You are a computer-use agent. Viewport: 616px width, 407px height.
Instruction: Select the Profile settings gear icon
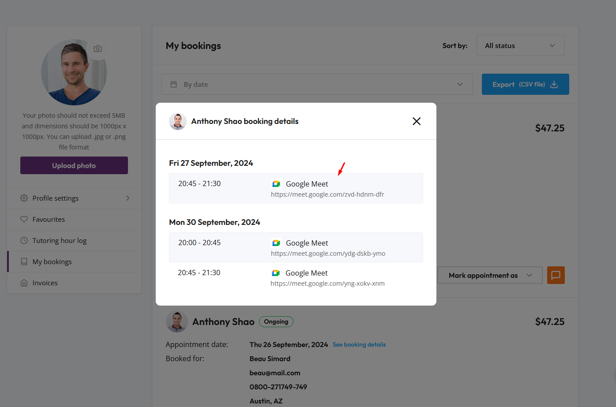[x=24, y=198]
